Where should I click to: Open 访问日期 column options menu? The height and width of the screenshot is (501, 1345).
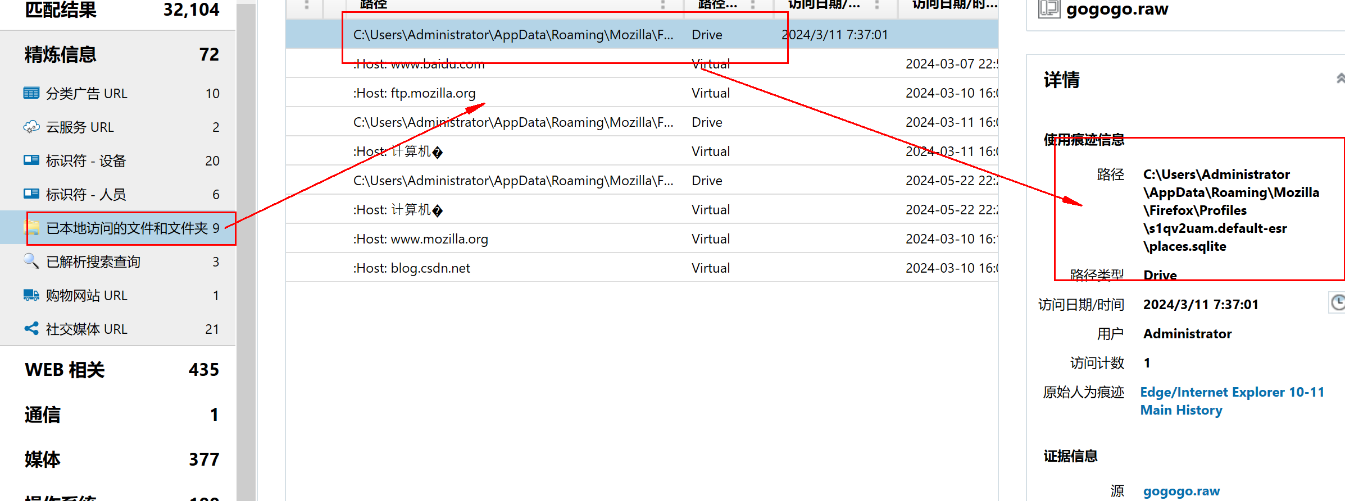pyautogui.click(x=876, y=4)
